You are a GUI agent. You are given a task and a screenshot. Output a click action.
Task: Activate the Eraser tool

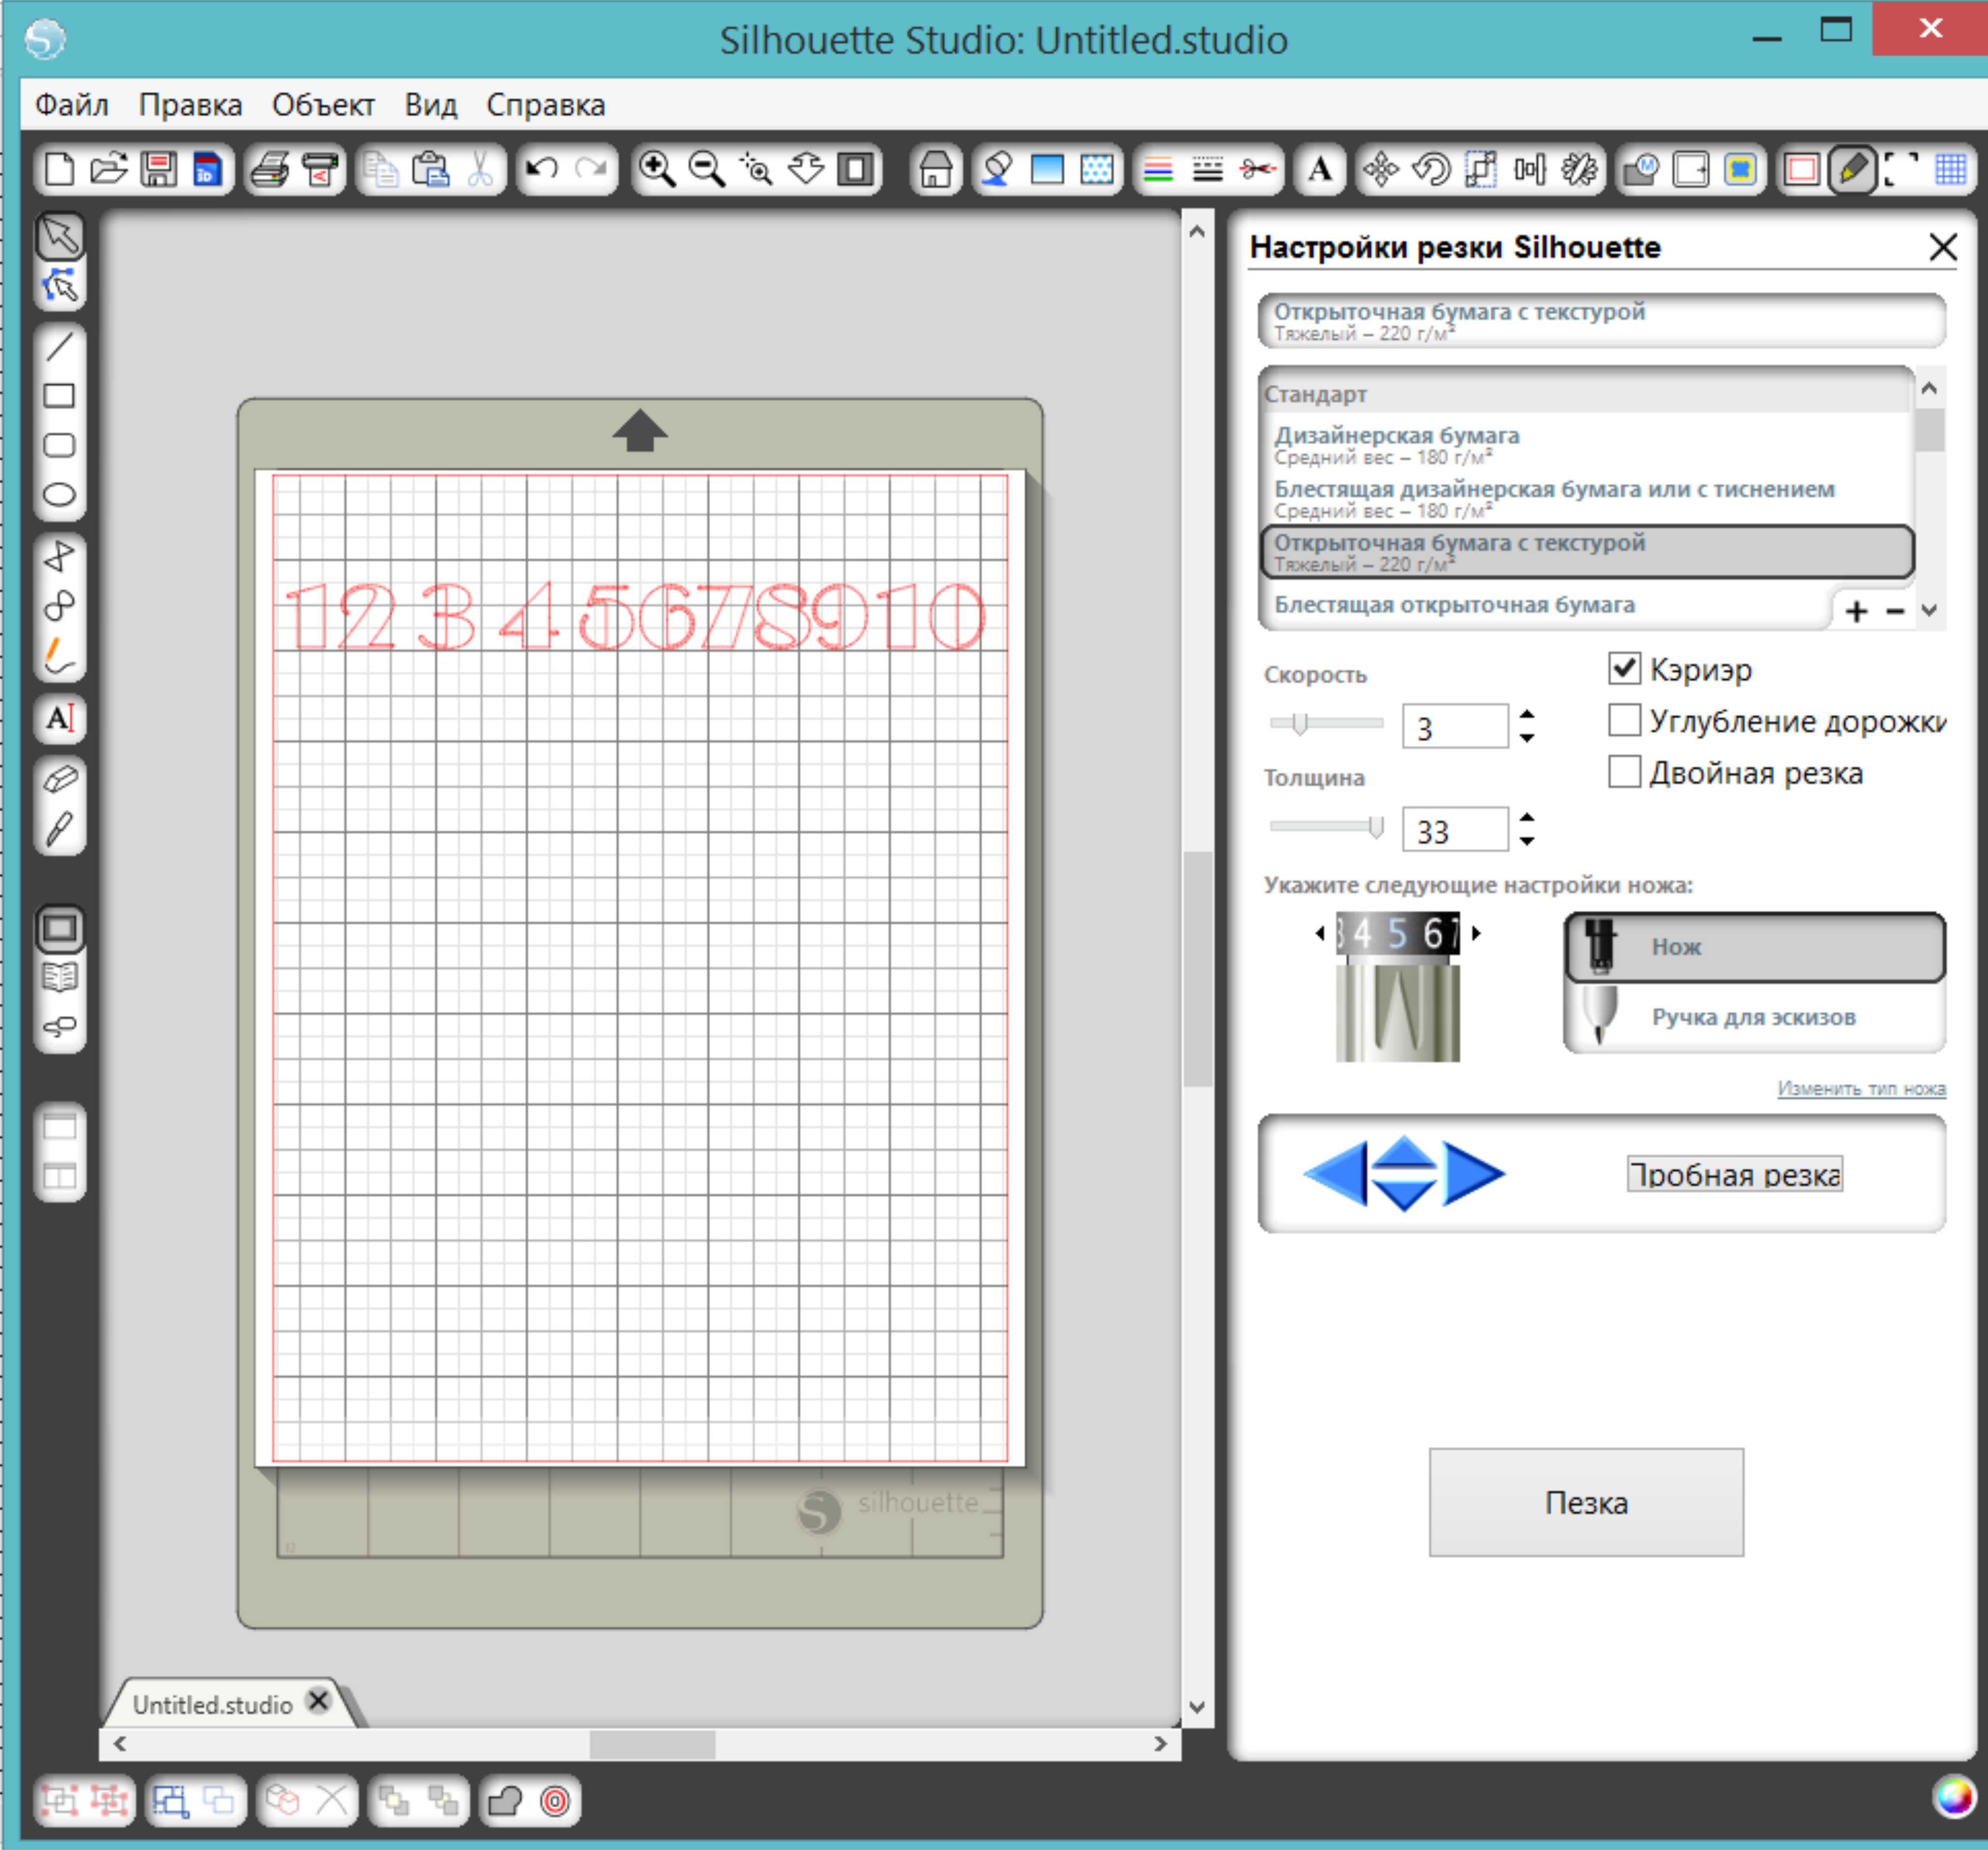tap(60, 779)
